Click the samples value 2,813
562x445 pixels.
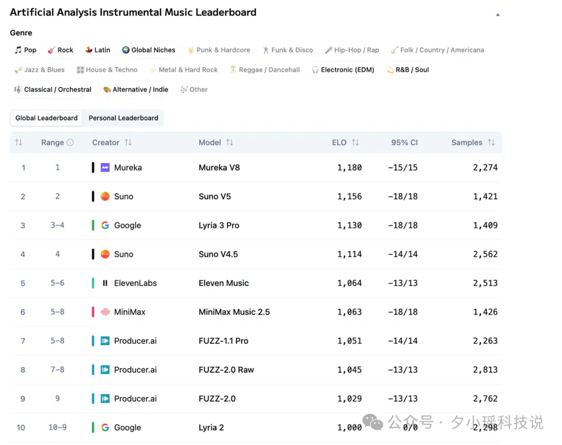(x=486, y=370)
